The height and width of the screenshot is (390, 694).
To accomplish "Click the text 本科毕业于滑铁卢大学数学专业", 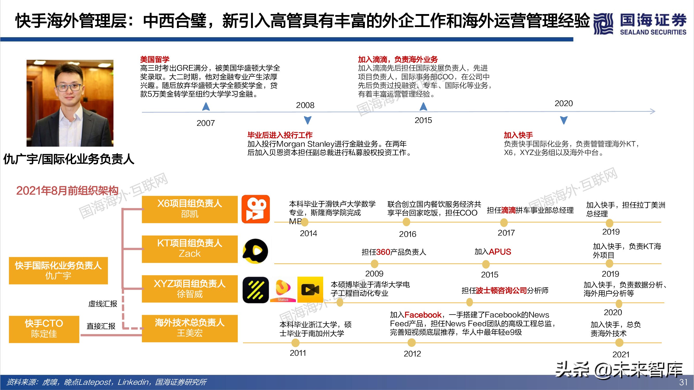I will coord(332,212).
